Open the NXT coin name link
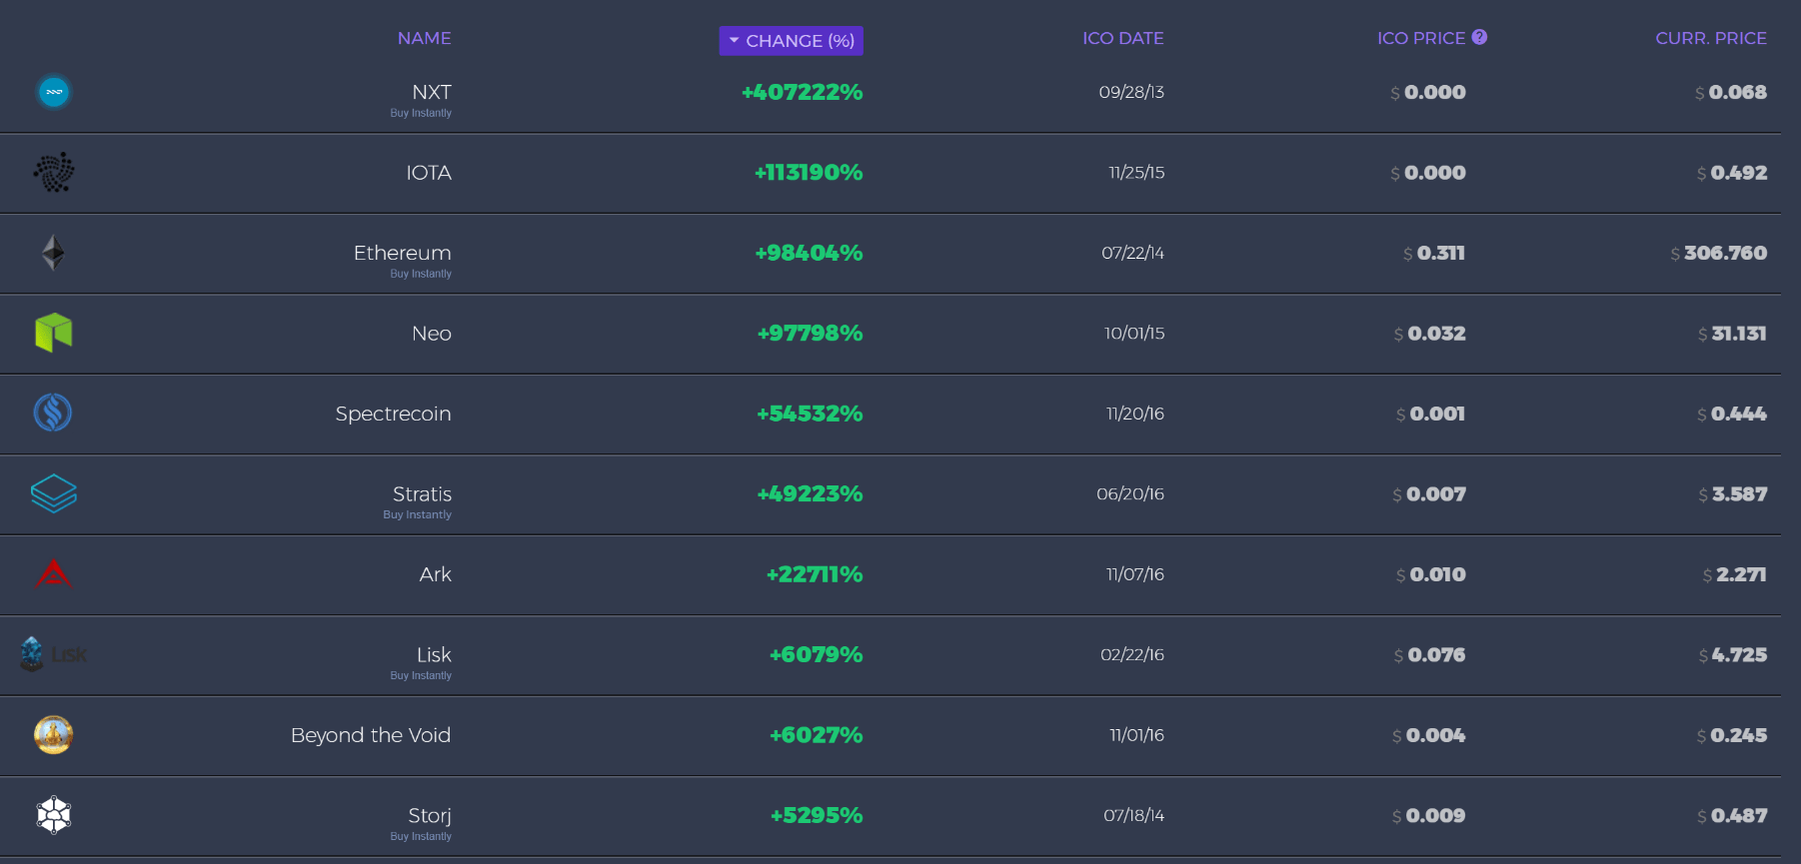1801x864 pixels. 432,92
